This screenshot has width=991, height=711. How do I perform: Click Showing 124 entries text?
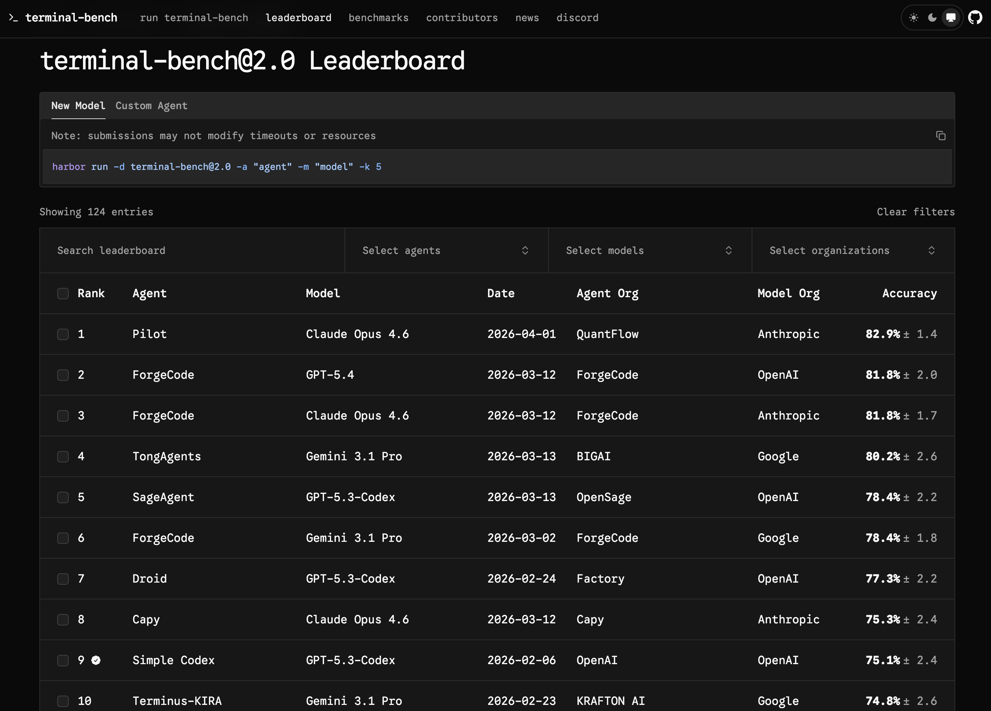pos(96,212)
